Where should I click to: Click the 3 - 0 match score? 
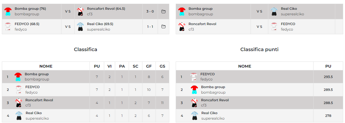[150, 11]
